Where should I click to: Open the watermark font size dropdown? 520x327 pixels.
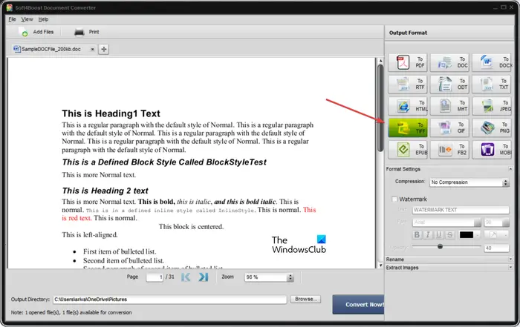[x=496, y=222]
